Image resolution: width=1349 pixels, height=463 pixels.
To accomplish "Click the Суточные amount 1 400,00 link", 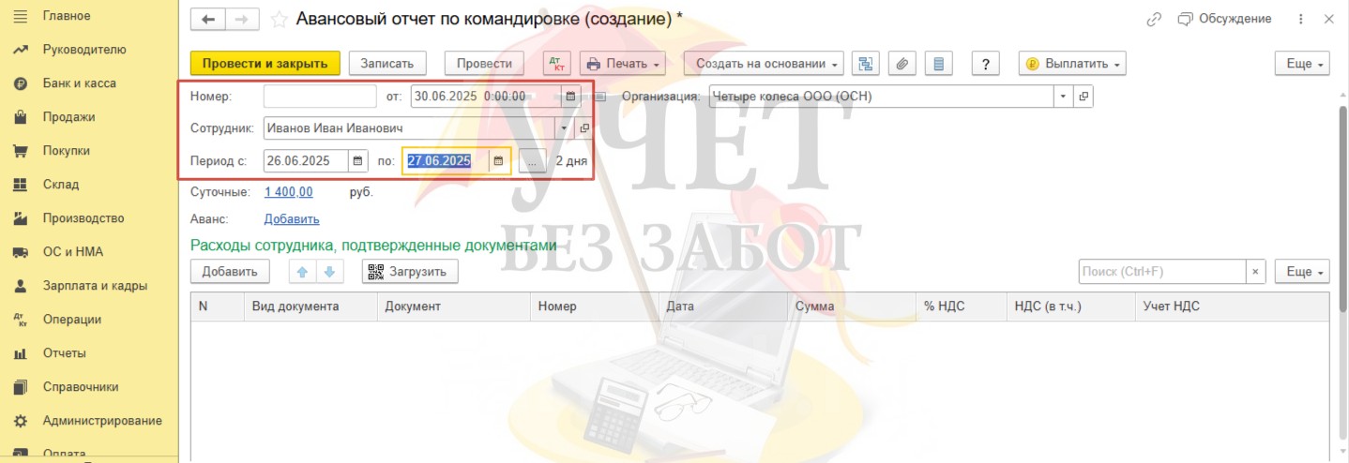I will pos(289,192).
